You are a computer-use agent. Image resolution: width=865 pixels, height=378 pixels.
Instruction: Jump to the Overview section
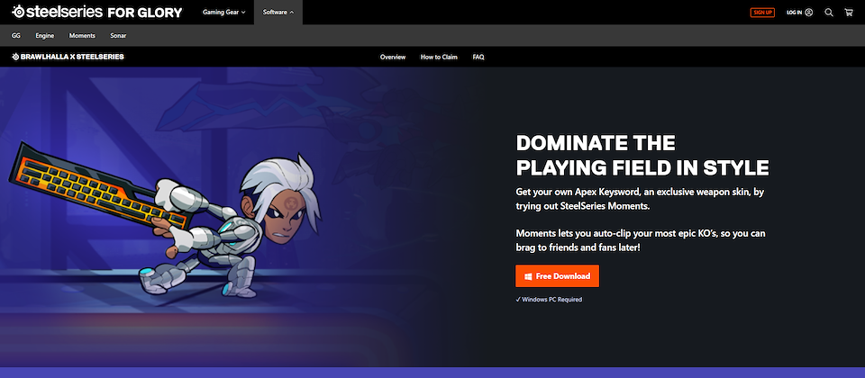(393, 57)
